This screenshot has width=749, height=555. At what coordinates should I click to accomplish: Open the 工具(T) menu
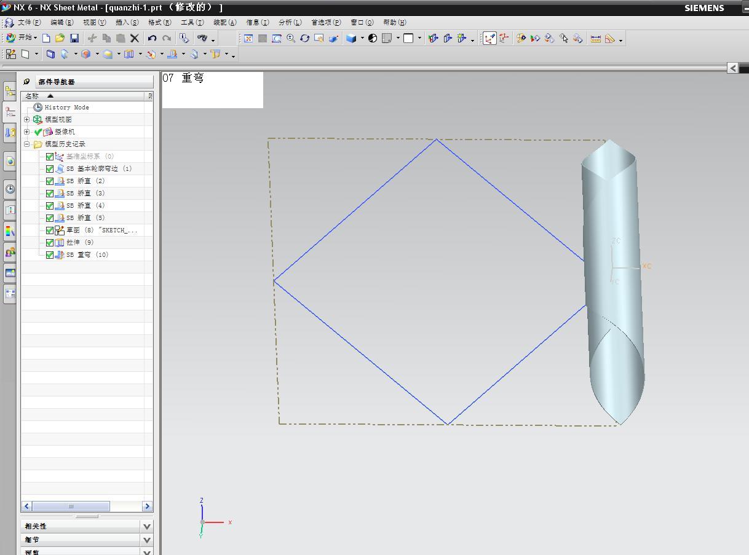tap(192, 22)
